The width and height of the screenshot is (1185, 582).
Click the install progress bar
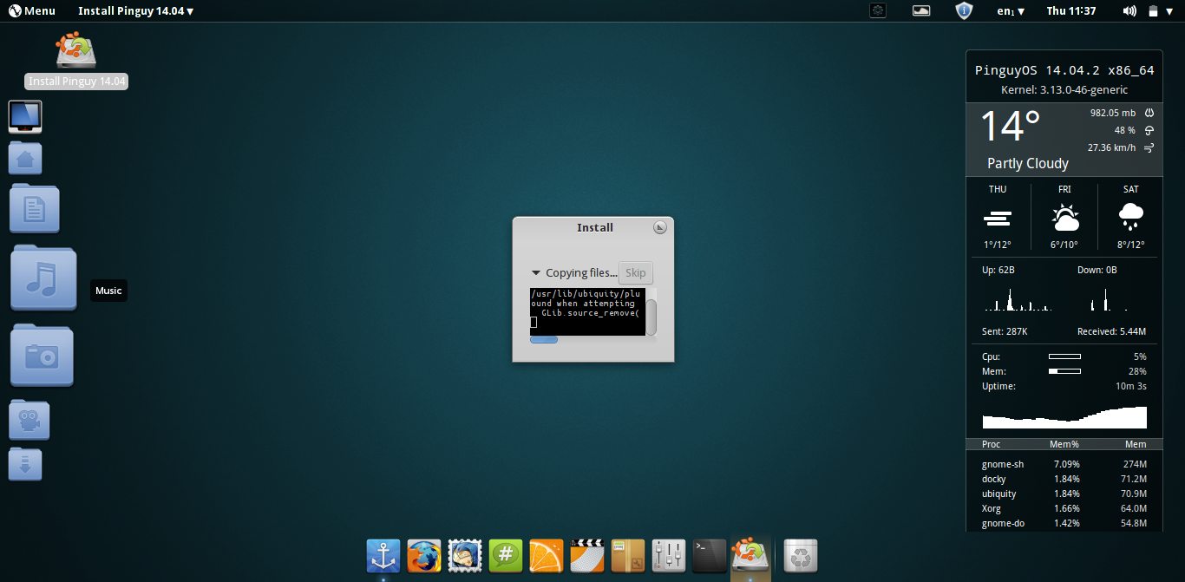click(544, 339)
